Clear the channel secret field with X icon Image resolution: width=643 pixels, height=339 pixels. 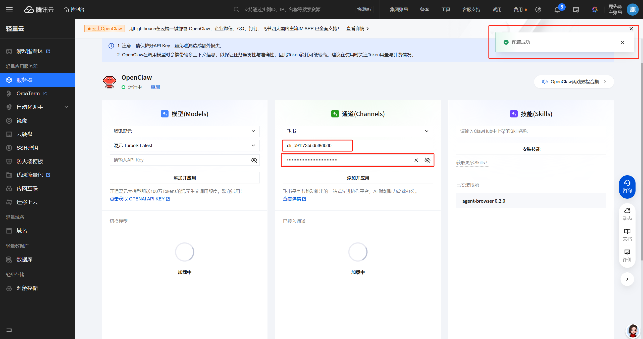pyautogui.click(x=416, y=160)
